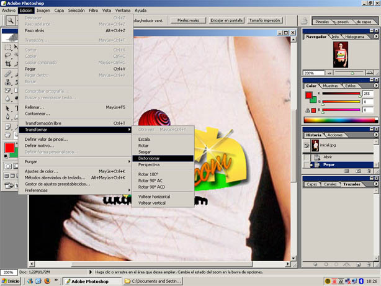Select the Zoom tool in options bar
The height and width of the screenshot is (286, 381).
[x=11, y=20]
